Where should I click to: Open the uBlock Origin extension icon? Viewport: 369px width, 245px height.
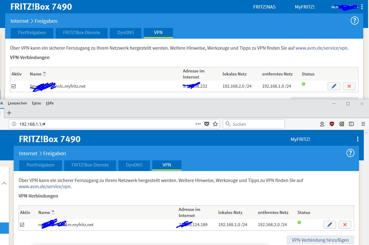pyautogui.click(x=332, y=124)
